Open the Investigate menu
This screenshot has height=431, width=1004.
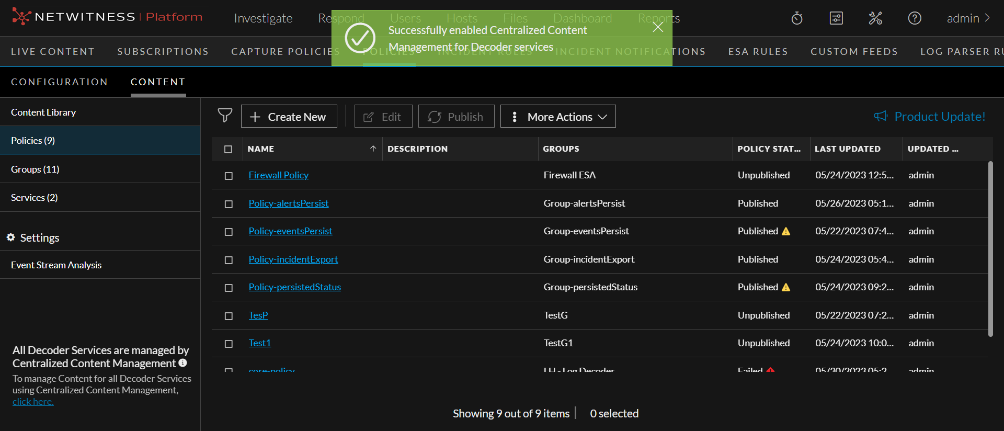(263, 18)
